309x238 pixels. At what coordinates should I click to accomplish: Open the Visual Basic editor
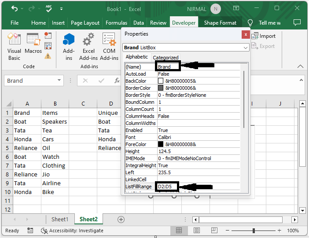pos(14,47)
